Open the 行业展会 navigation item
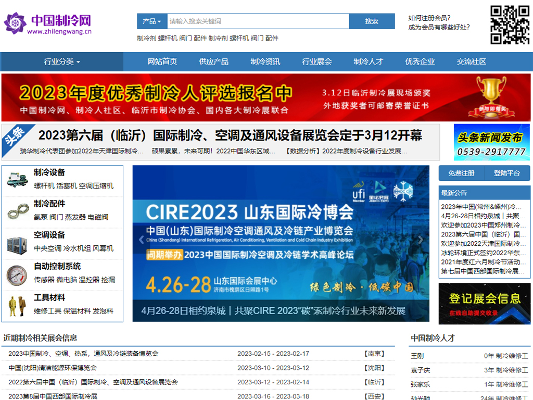 317,61
